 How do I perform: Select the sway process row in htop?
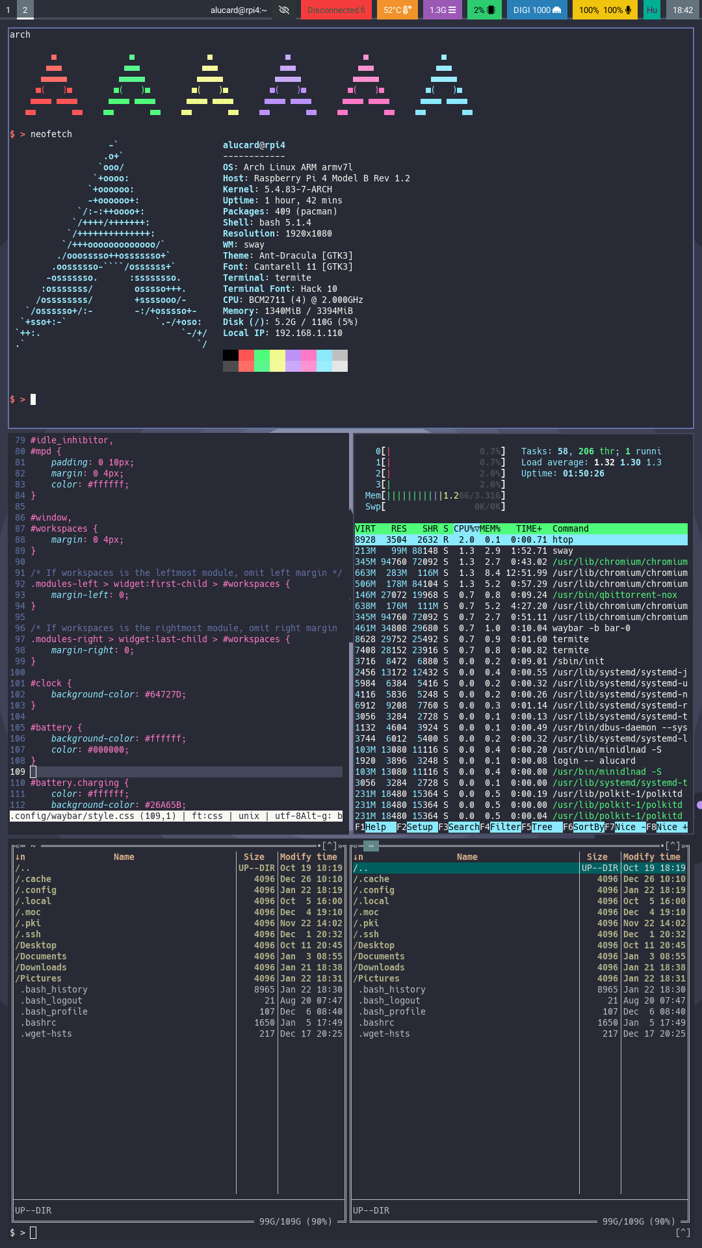pos(521,551)
